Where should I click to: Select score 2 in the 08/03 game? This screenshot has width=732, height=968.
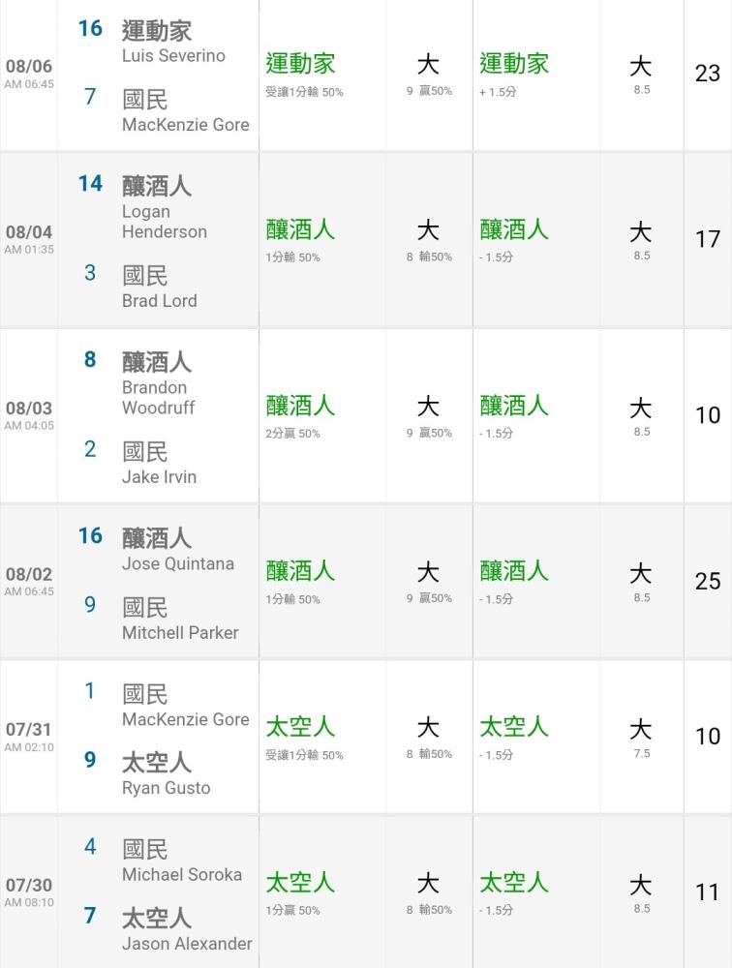[x=90, y=449]
